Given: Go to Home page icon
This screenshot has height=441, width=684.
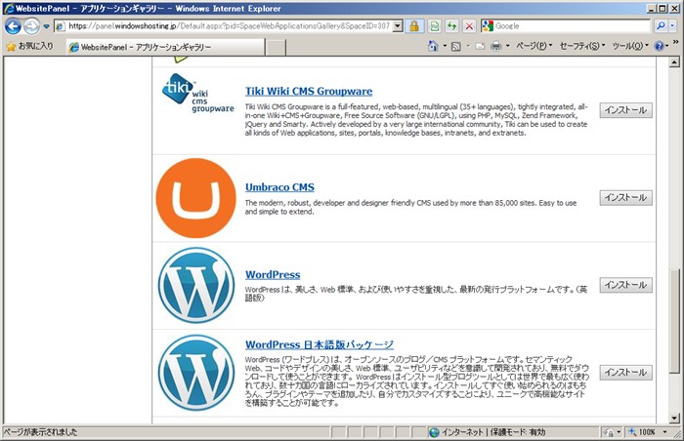Looking at the screenshot, I should (x=433, y=46).
